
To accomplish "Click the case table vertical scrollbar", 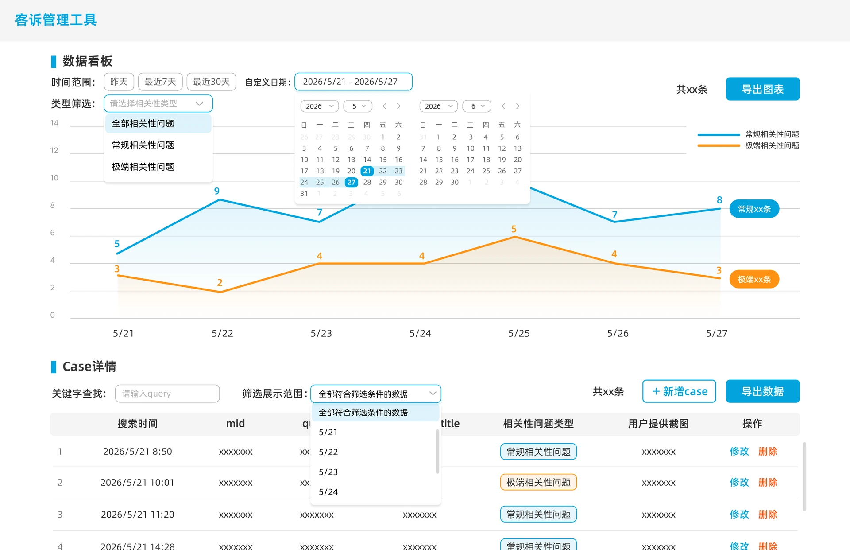I will coord(804,476).
